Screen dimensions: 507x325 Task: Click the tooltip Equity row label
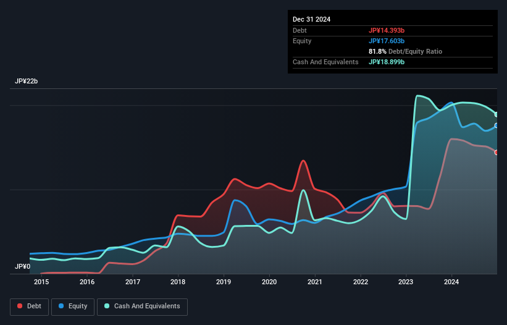(302, 41)
